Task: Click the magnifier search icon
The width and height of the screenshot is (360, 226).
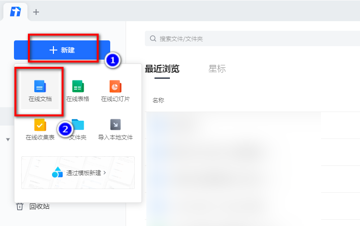Action: pos(153,38)
